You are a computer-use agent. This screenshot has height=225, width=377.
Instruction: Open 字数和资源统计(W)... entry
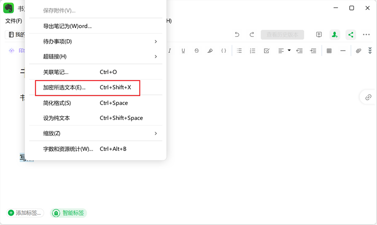coord(96,149)
